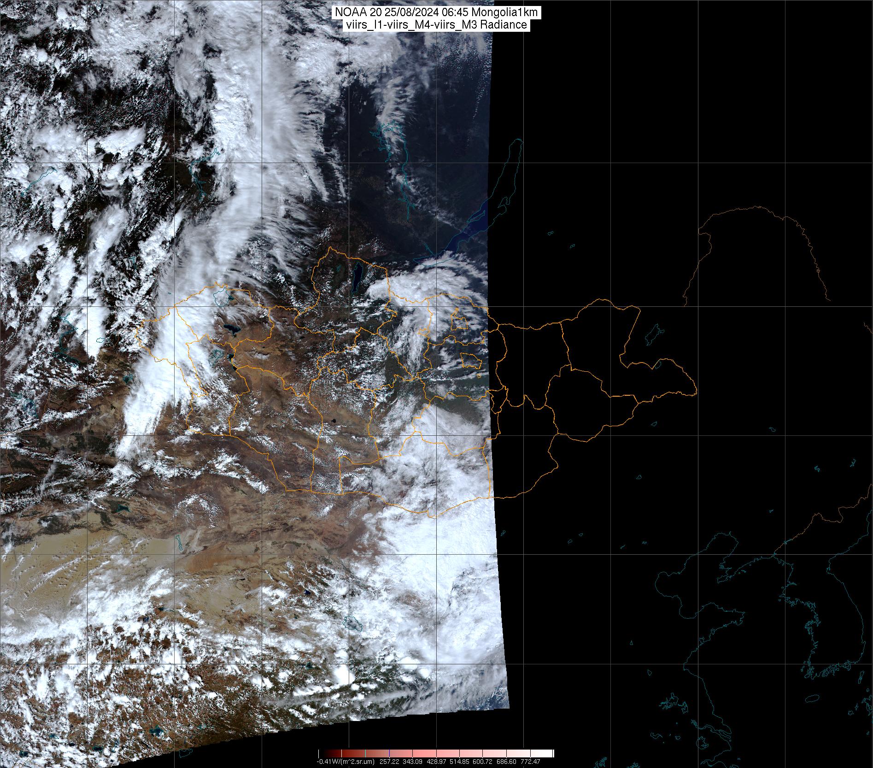Click the "viirs_I1-viirs_M4-viirs_M3 Radiance" subtitle
Image resolution: width=873 pixels, height=768 pixels.
tap(436, 25)
